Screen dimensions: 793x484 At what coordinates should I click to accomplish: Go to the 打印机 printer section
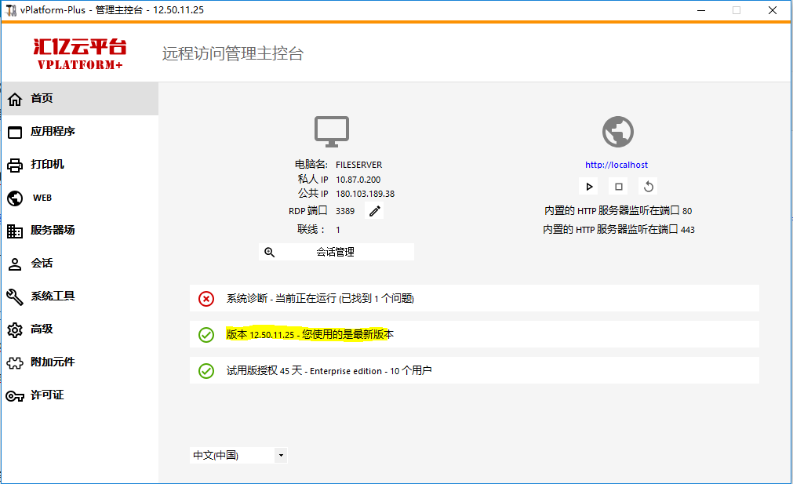point(47,165)
